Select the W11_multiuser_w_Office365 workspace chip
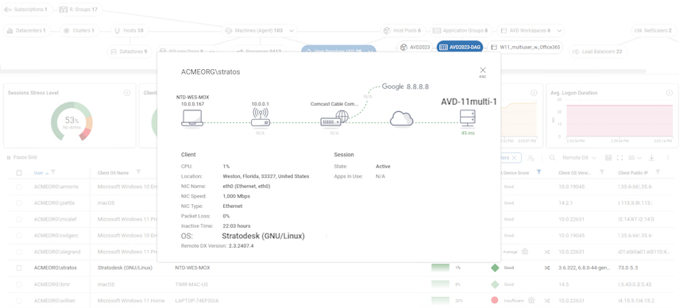 [x=525, y=47]
